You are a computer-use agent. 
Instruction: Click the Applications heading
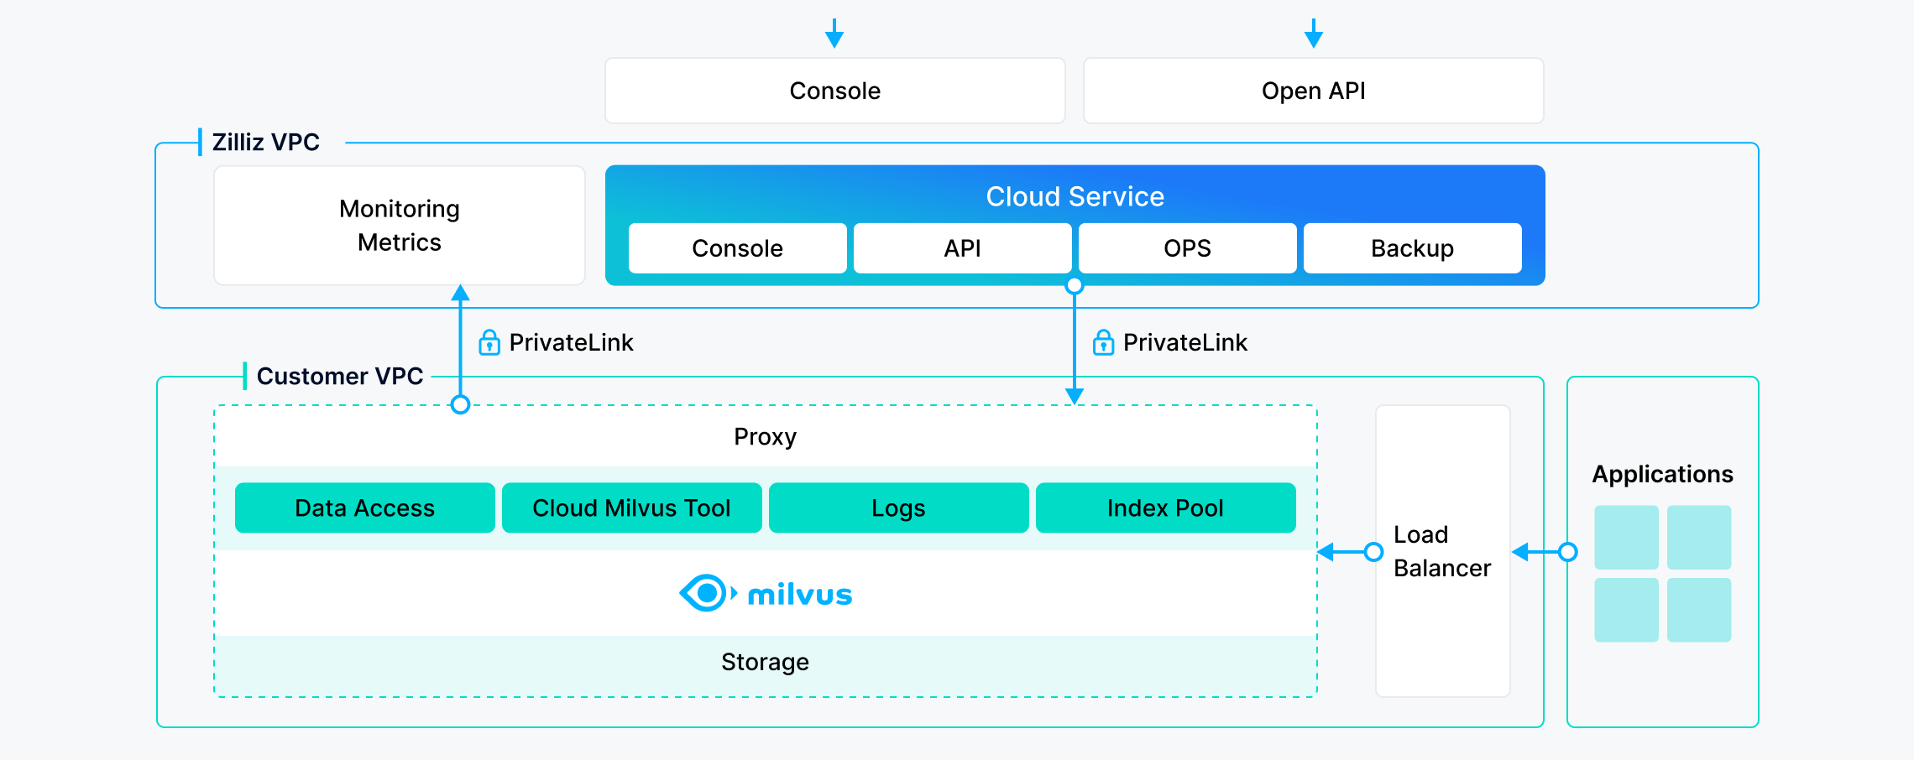point(1662,474)
